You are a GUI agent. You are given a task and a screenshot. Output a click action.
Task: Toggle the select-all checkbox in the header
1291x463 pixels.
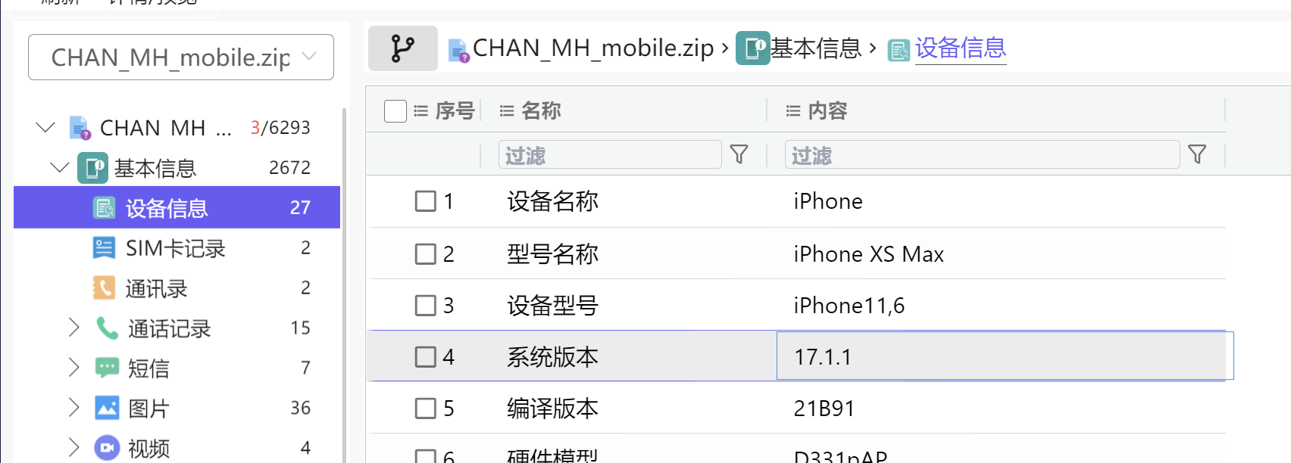point(395,111)
